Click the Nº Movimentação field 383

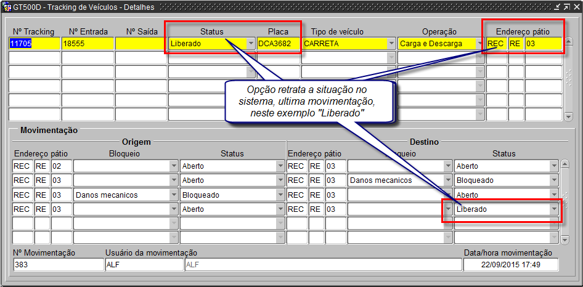[x=58, y=265]
